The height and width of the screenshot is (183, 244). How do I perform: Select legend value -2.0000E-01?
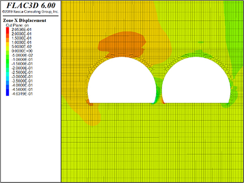[x=22, y=68]
